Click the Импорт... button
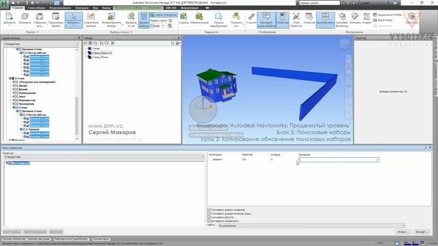This screenshot has width=438, height=246. (402, 232)
